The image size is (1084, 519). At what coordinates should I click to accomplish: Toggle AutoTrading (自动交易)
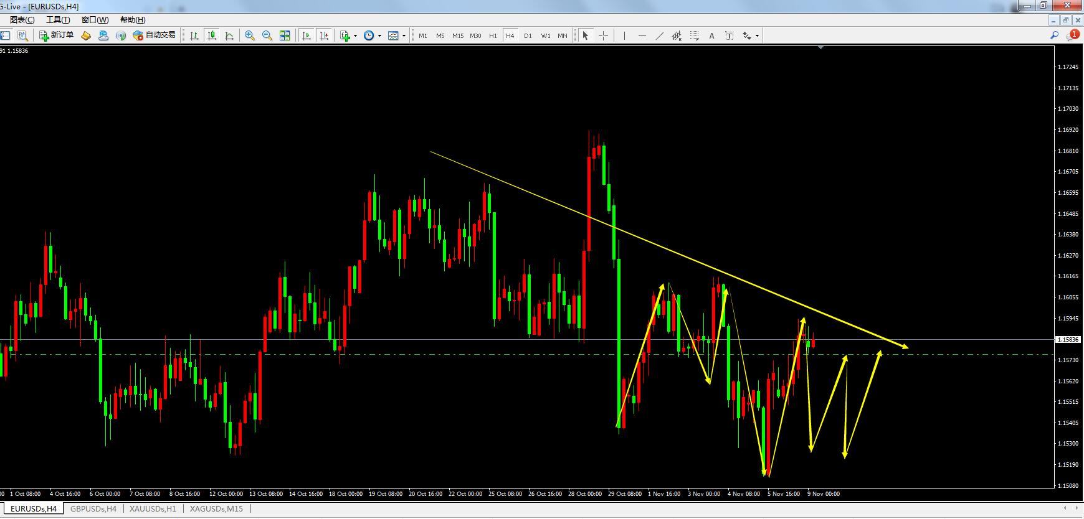tap(155, 35)
